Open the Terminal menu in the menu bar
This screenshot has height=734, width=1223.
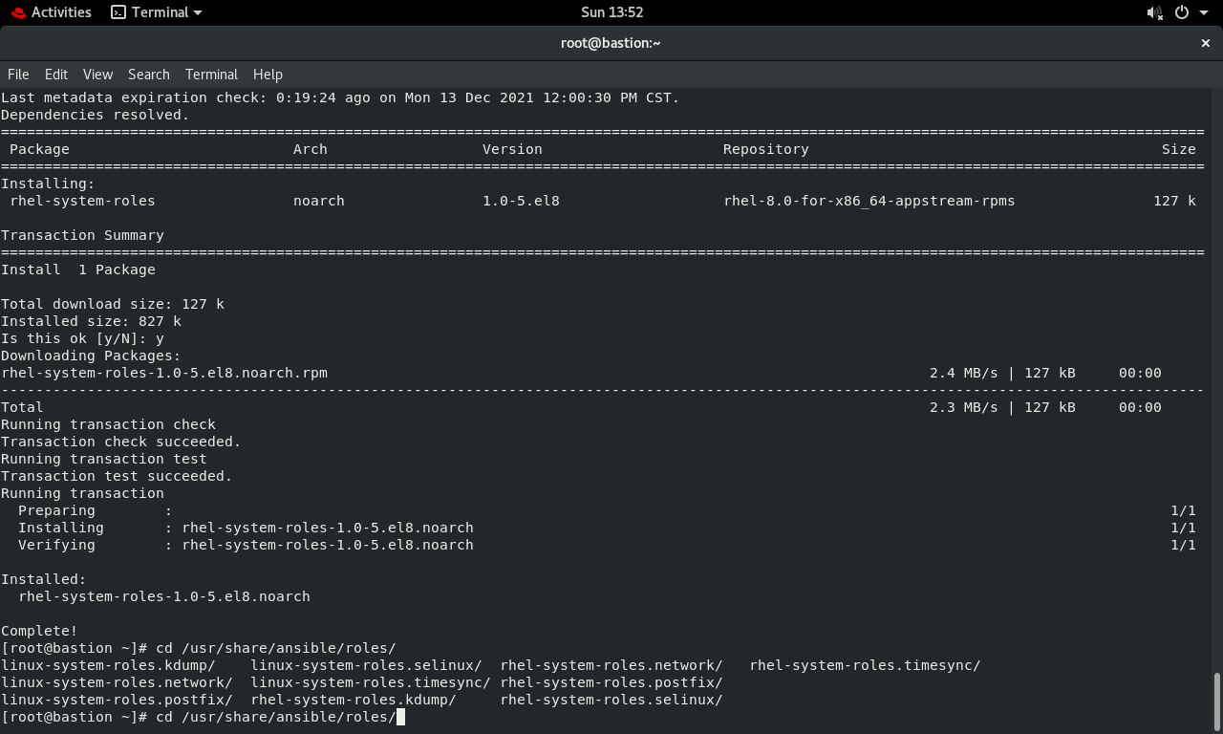click(211, 75)
